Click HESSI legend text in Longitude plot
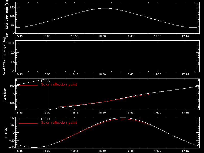Screen dimensions: 204x153 click(x=46, y=81)
